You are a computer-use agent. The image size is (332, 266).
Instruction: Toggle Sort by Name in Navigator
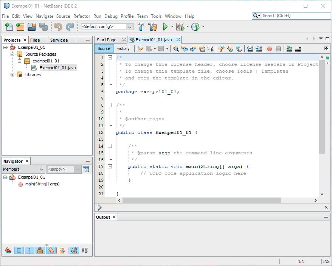click(74, 250)
